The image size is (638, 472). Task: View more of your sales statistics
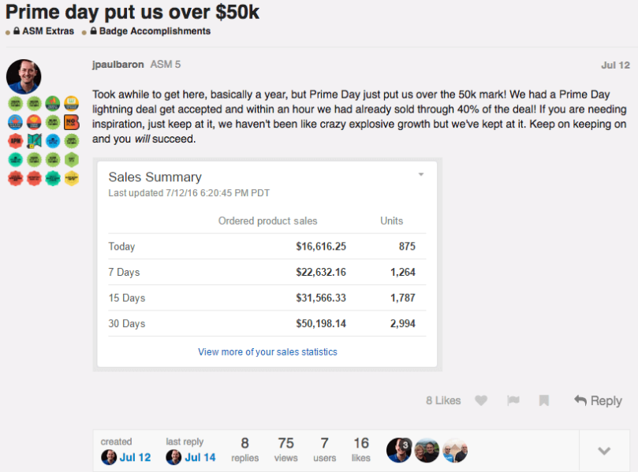tap(267, 351)
